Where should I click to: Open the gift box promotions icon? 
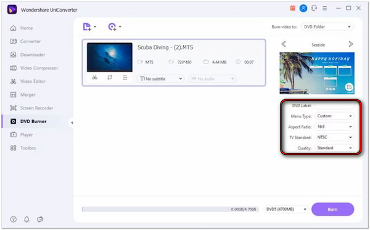pyautogui.click(x=292, y=8)
